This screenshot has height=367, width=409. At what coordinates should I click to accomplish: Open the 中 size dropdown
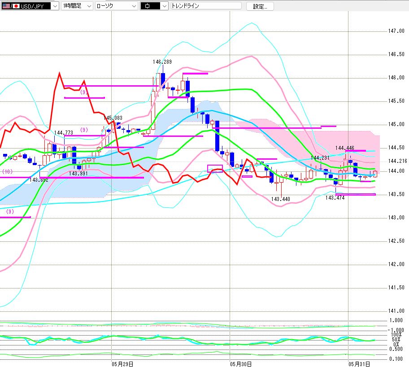click(x=154, y=6)
